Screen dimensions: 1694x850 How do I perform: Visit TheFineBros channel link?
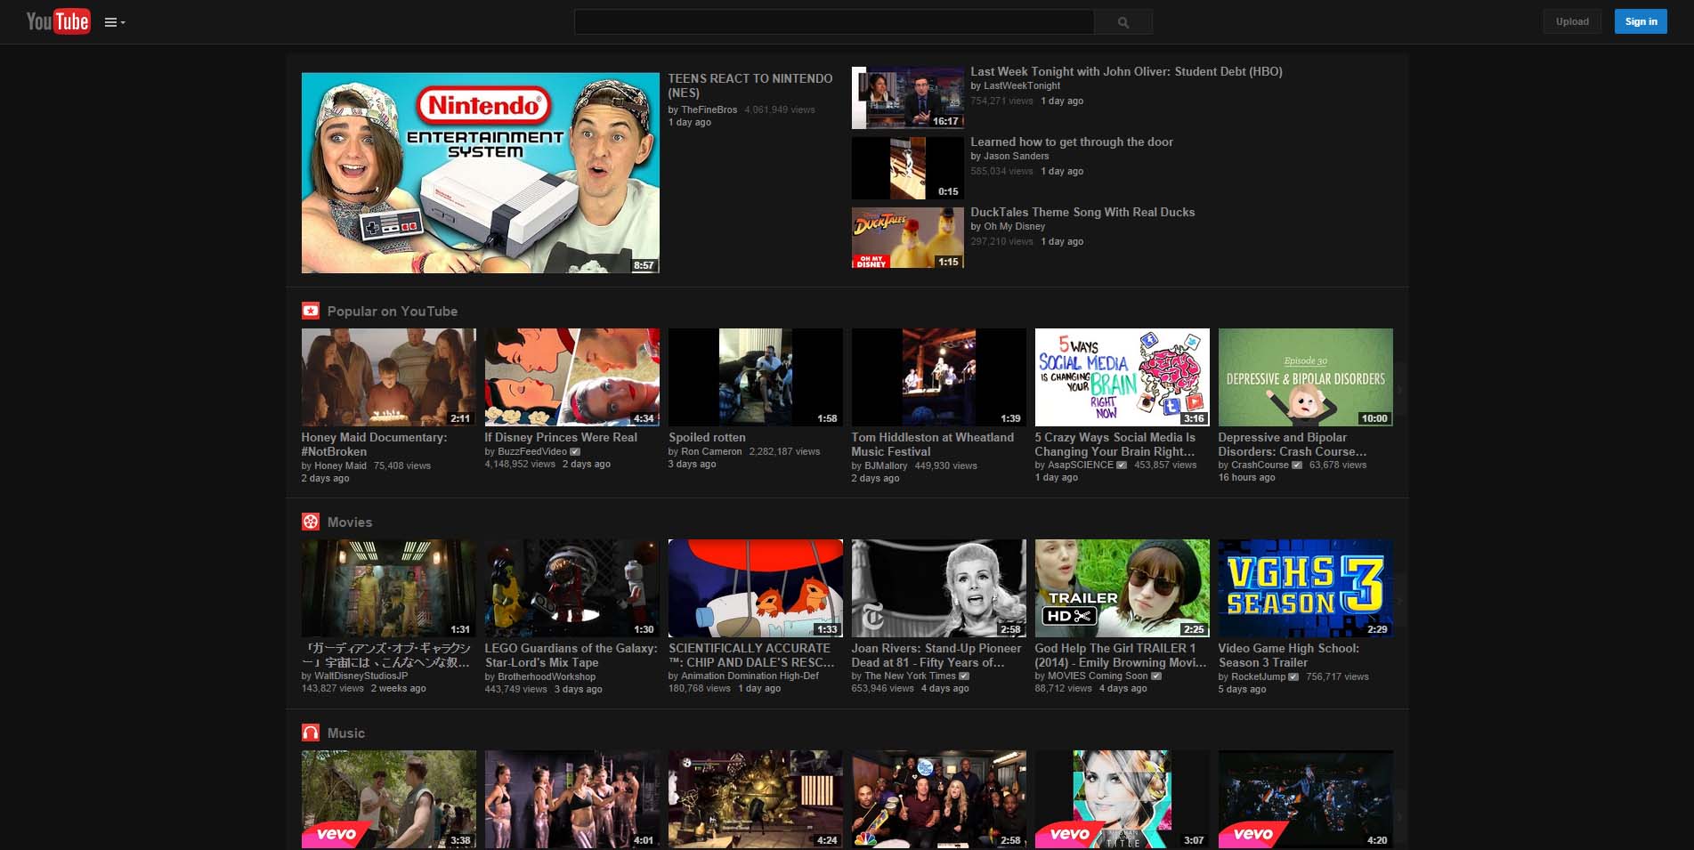709,109
